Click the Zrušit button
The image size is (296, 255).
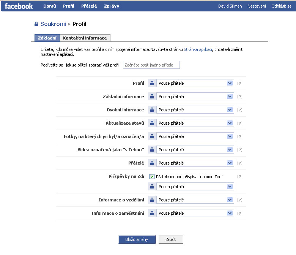pyautogui.click(x=171, y=239)
